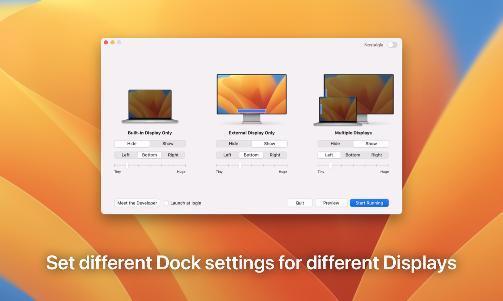Image resolution: width=503 pixels, height=301 pixels.
Task: Click Built-in Display dock size slider thumb
Action: [x=127, y=165]
